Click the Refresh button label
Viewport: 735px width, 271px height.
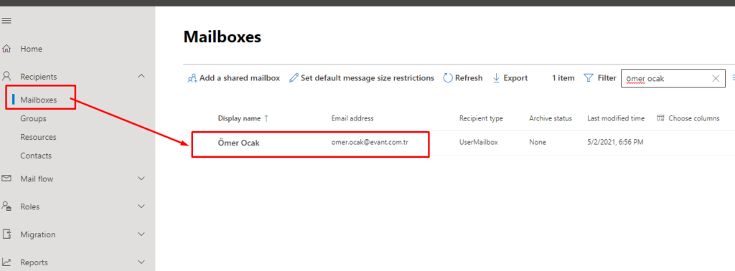tap(469, 78)
